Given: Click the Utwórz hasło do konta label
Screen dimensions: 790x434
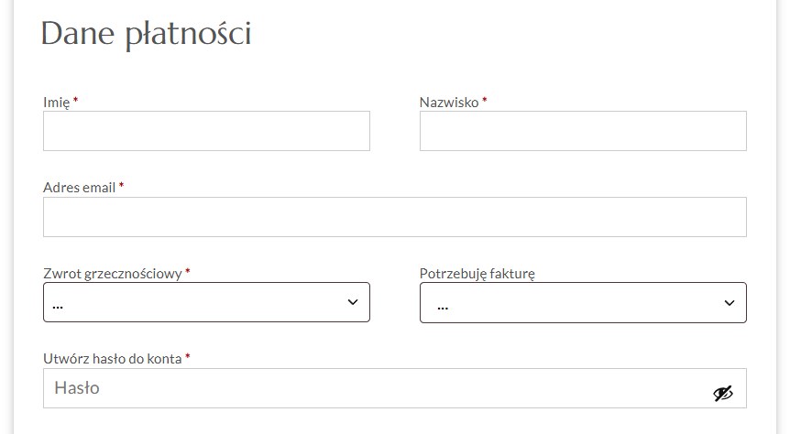Looking at the screenshot, I should click(112, 359).
